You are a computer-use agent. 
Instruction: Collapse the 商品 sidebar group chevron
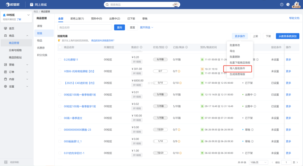(27, 36)
